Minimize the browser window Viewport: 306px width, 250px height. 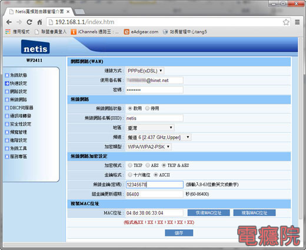pyautogui.click(x=274, y=4)
